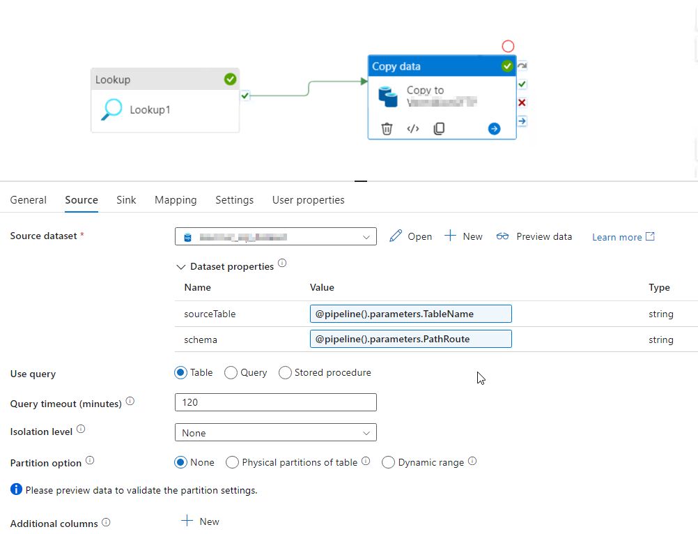
Task: Choose Physical partitions of table radio
Action: click(x=232, y=462)
